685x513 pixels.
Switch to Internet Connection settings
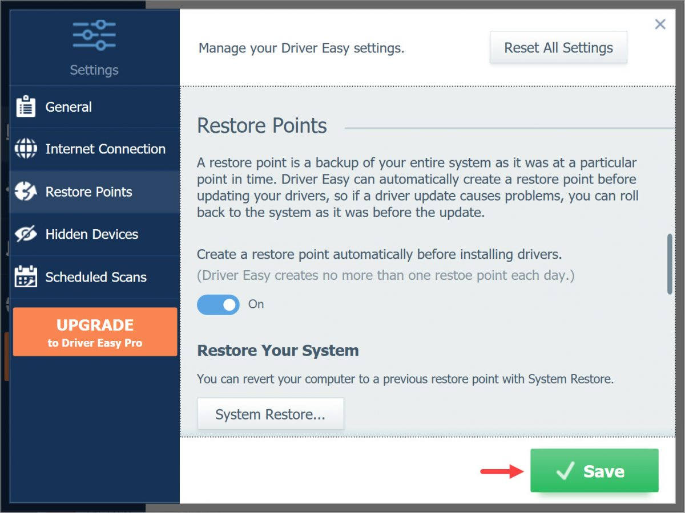pos(95,149)
